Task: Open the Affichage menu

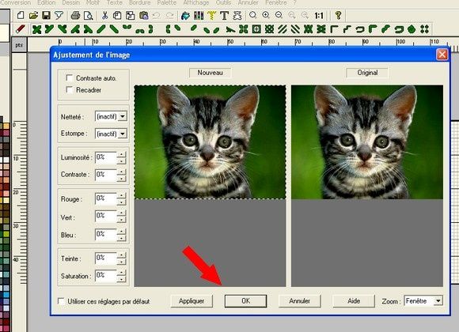Action: [x=196, y=2]
